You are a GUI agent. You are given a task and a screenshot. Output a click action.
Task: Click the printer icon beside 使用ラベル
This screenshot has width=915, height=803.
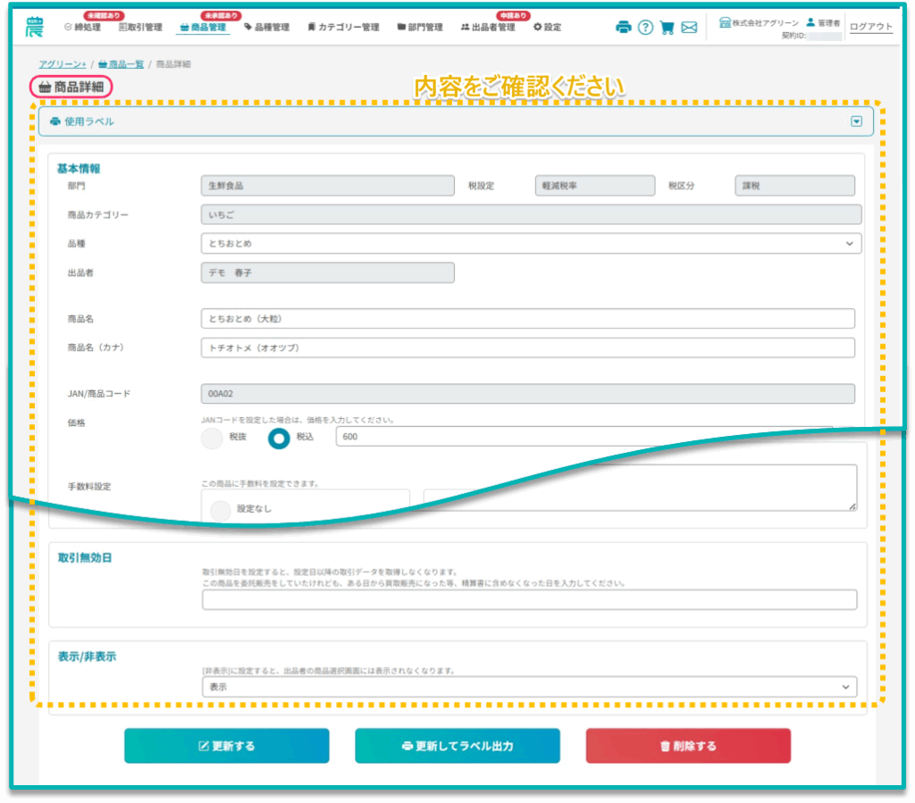pos(55,121)
